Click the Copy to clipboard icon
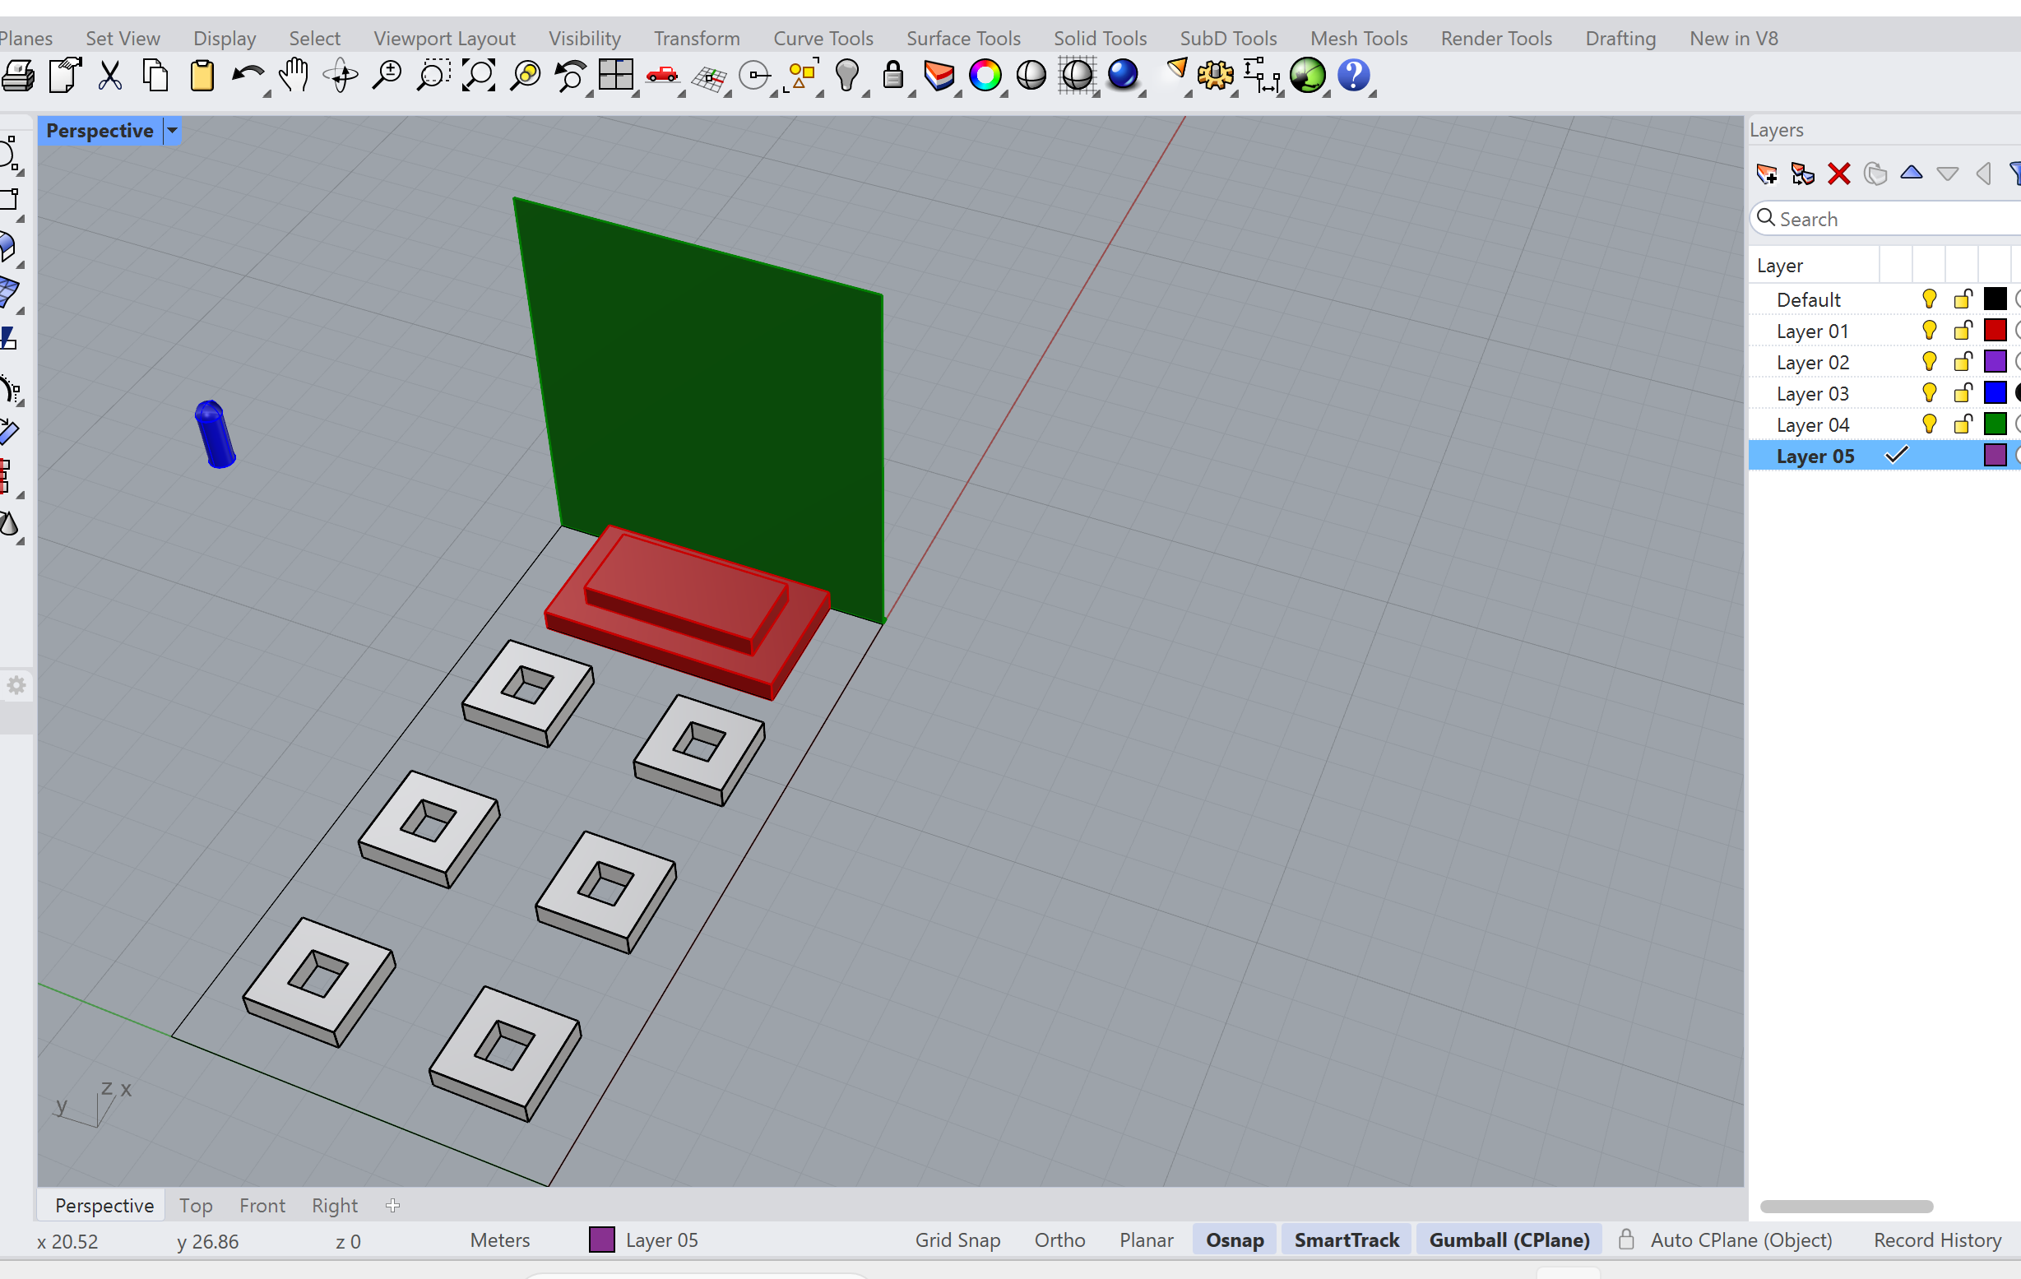Image resolution: width=2021 pixels, height=1279 pixels. coord(155,76)
